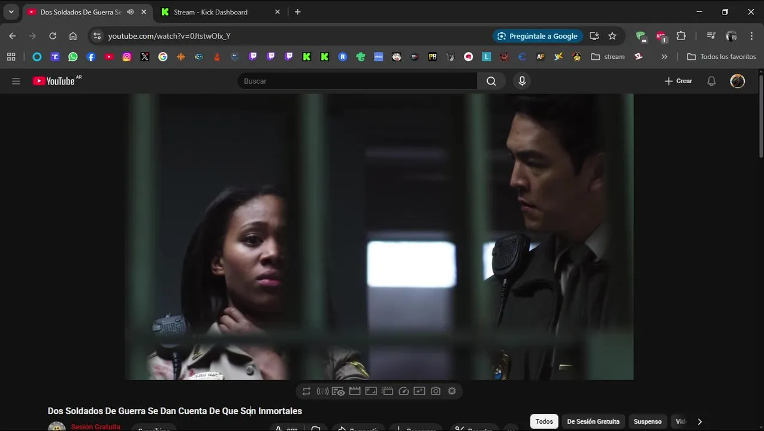
Task: Open the Todos los favoritos folder
Action: (721, 57)
